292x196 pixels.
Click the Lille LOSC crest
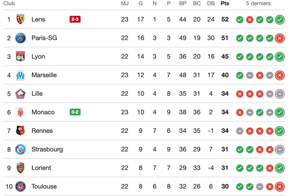pyautogui.click(x=20, y=94)
